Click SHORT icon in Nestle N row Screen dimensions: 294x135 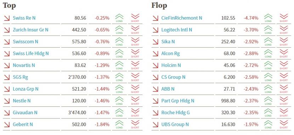click(135, 101)
